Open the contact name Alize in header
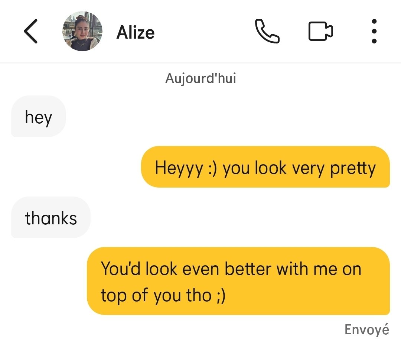401x351 pixels. [135, 32]
